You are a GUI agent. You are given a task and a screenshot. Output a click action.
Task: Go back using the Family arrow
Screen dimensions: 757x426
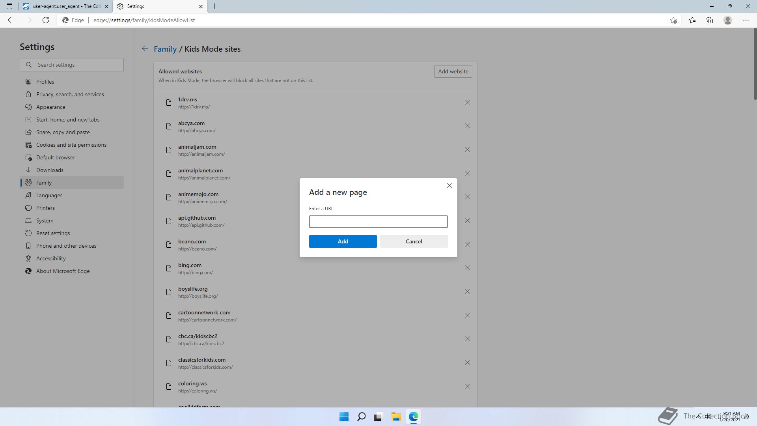click(145, 49)
